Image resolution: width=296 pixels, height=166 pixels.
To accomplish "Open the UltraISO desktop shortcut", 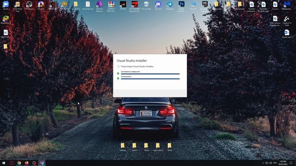I will pos(41,5).
